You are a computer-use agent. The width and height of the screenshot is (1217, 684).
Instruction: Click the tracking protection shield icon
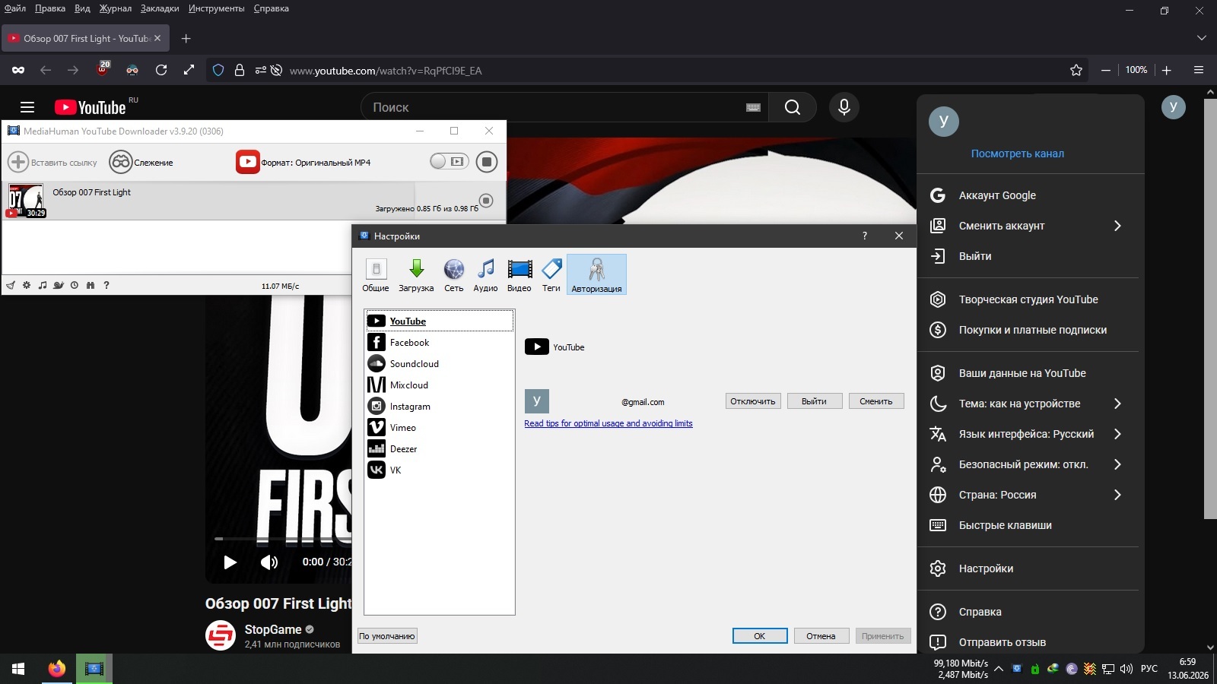pyautogui.click(x=218, y=70)
